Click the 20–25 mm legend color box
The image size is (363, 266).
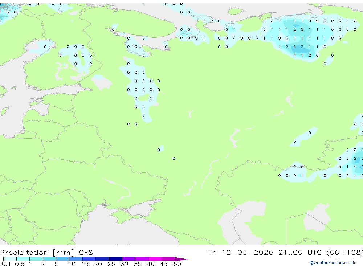pyautogui.click(x=102, y=259)
